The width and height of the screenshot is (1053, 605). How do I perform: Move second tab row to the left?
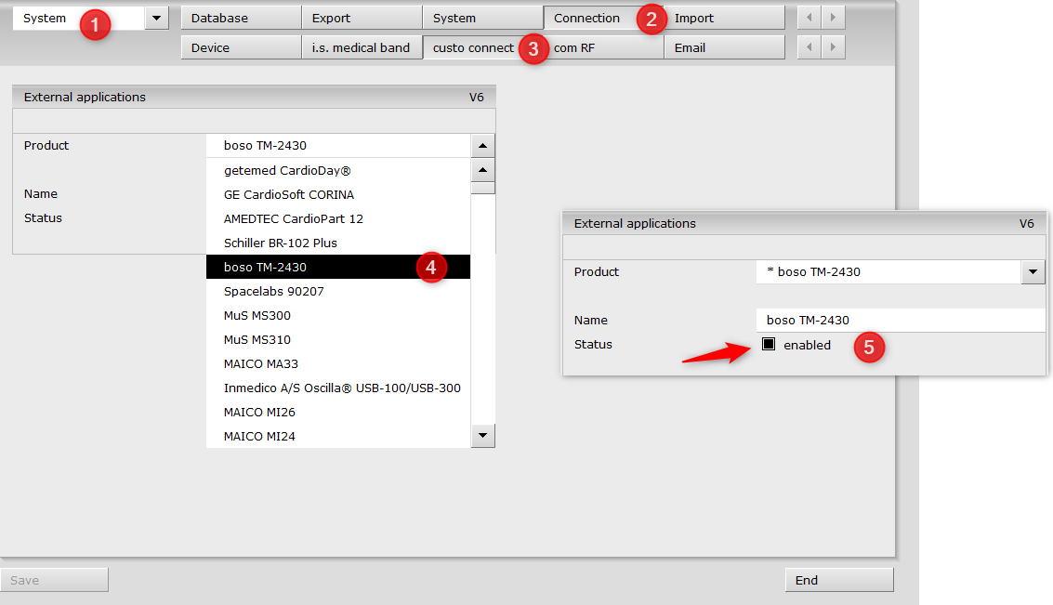pos(809,47)
